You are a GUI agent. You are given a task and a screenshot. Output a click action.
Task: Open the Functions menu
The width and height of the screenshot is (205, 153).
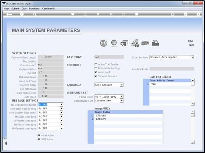(34, 9)
